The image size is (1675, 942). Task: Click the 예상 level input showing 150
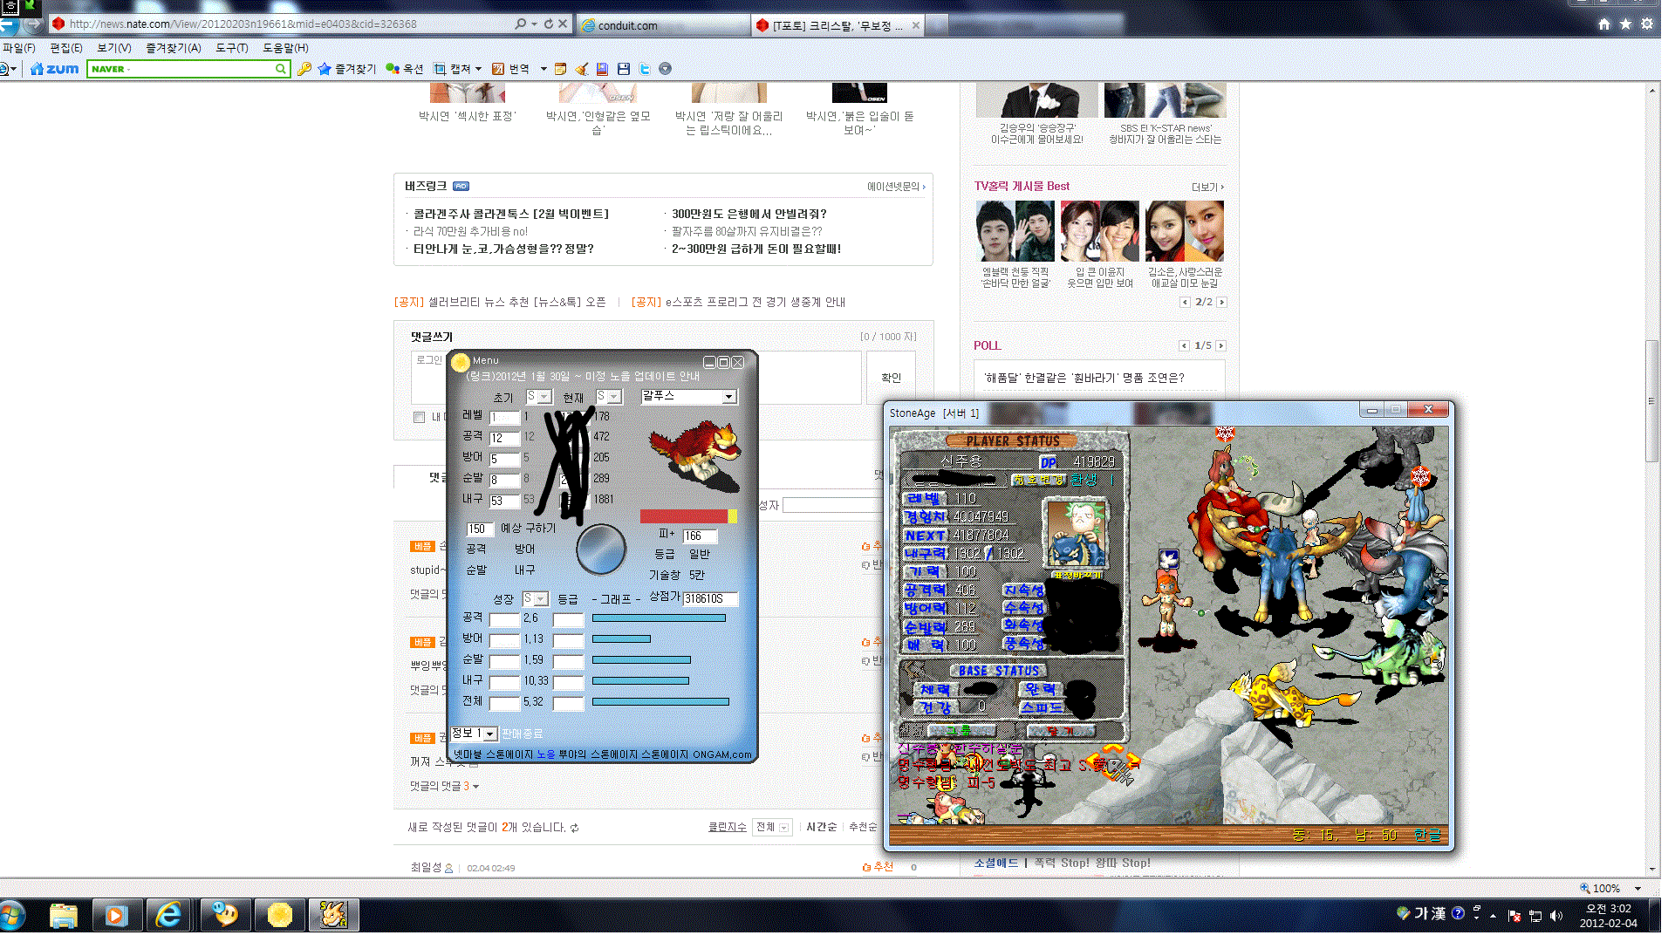(480, 529)
